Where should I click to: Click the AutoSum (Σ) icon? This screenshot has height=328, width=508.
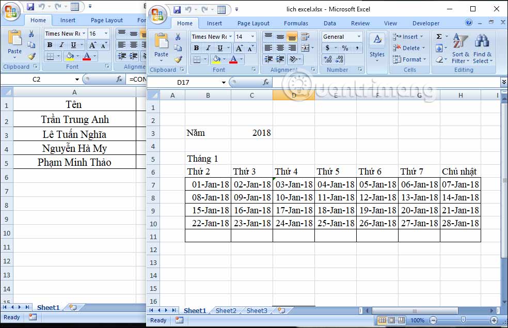439,36
